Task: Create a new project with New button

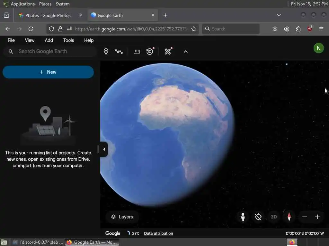Action: click(48, 72)
